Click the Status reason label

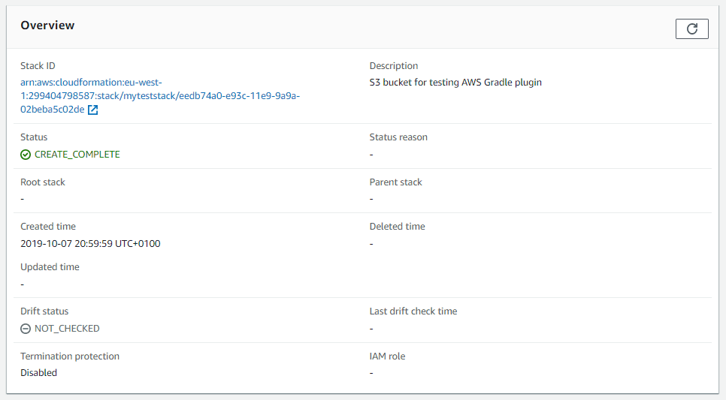click(398, 137)
